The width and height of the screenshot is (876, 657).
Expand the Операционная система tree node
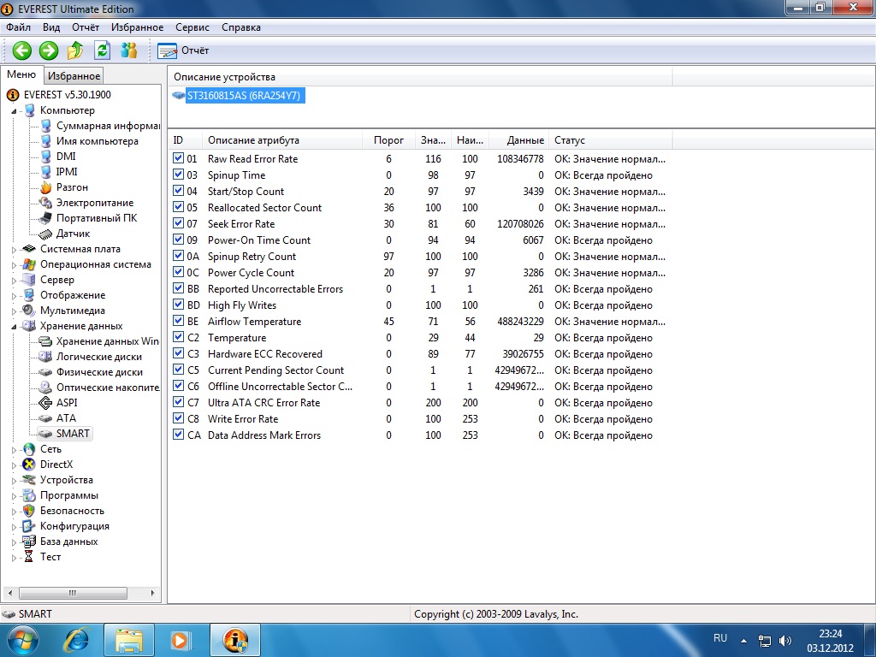(x=14, y=265)
